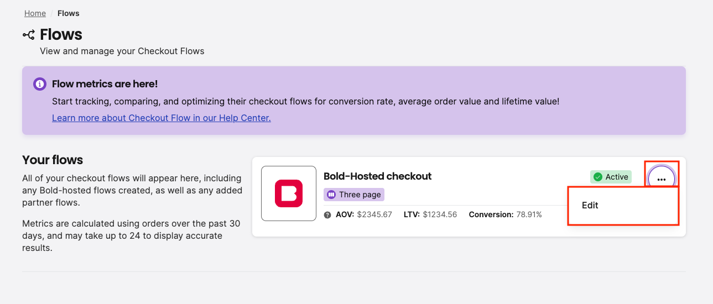Image resolution: width=713 pixels, height=304 pixels.
Task: Toggle the three-dot more actions menu
Action: point(662,178)
